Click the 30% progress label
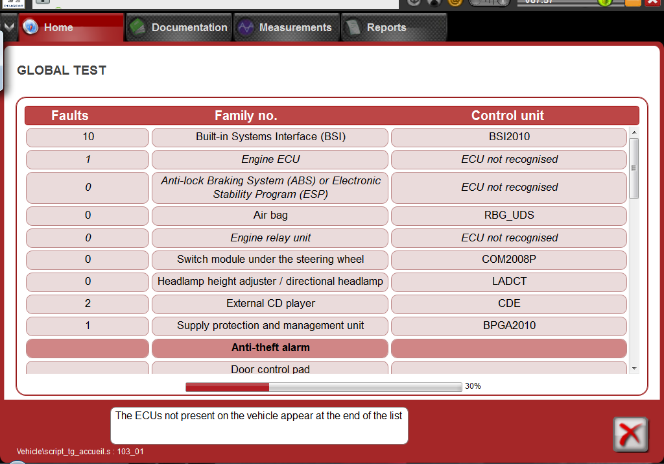 pyautogui.click(x=473, y=386)
